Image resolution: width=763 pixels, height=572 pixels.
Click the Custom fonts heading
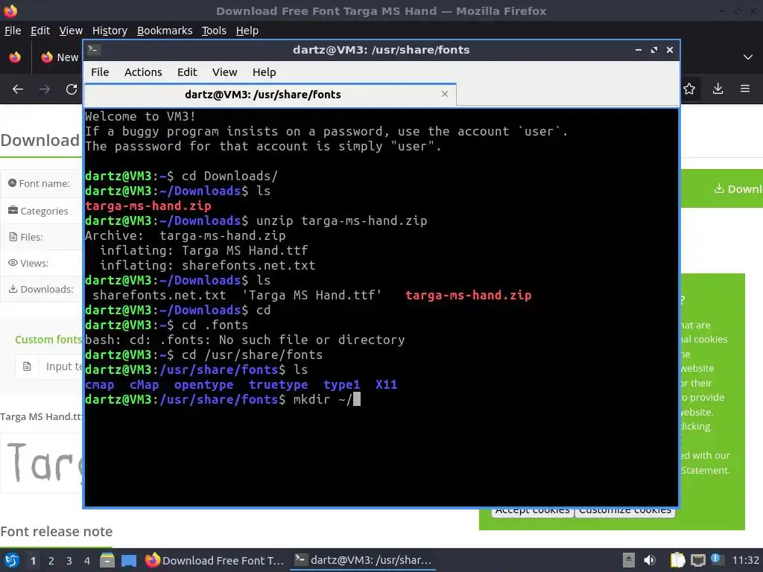48,340
